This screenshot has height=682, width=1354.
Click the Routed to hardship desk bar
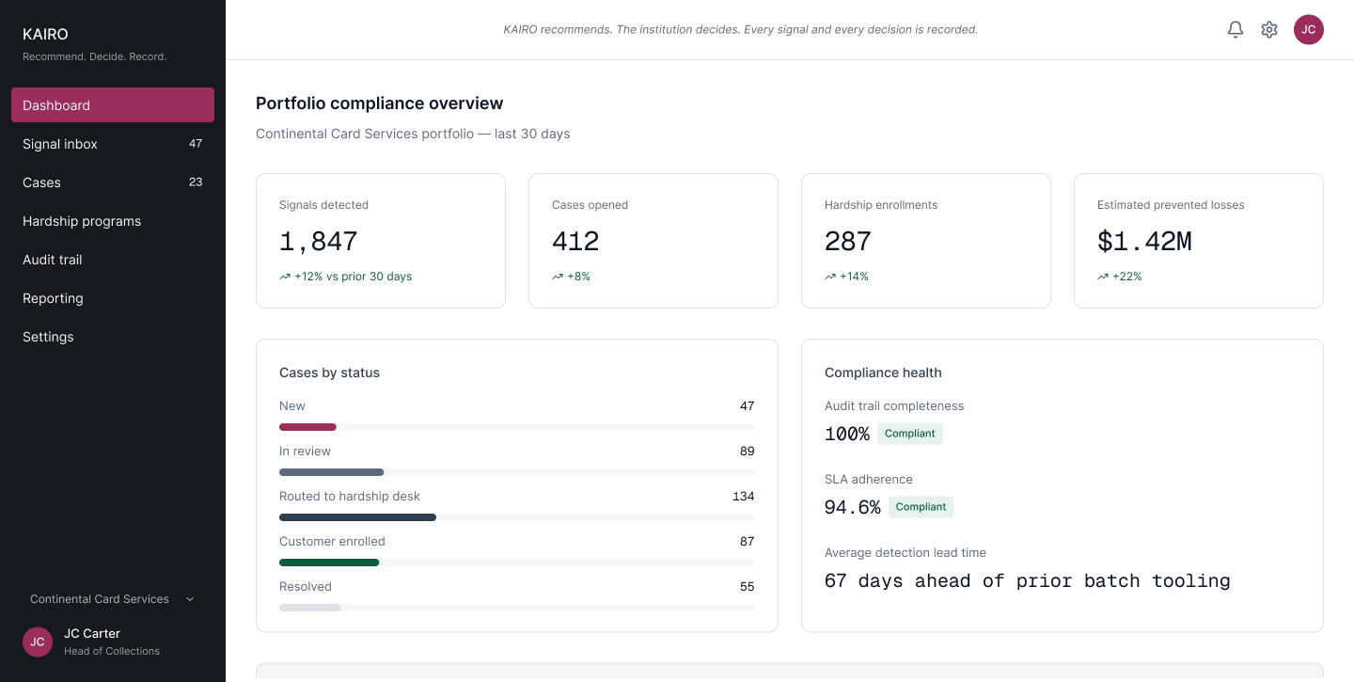tap(517, 517)
